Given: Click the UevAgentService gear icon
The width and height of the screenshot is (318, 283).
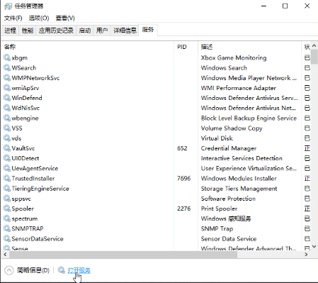Looking at the screenshot, I should 7,168.
